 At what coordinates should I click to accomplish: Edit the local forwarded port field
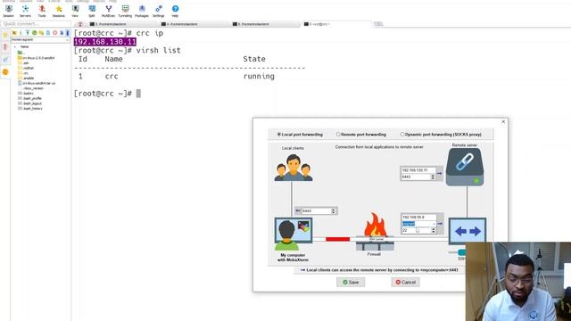pos(316,211)
